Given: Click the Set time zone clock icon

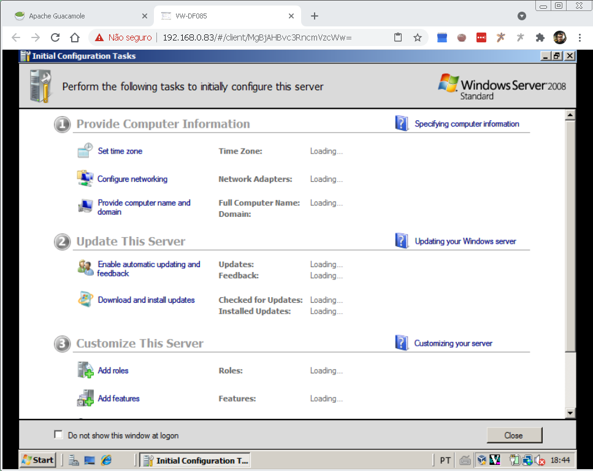Looking at the screenshot, I should point(85,150).
